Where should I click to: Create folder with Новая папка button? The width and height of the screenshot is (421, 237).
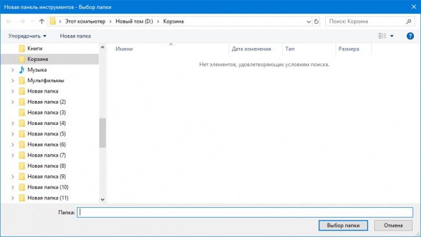[x=75, y=36]
